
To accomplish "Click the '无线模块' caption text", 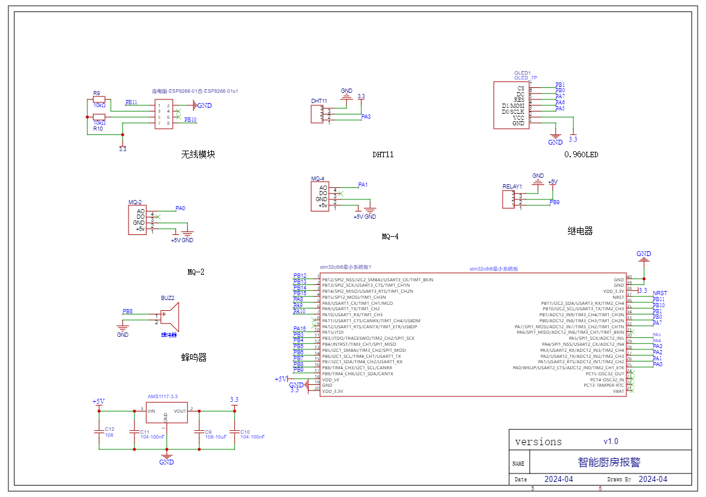I will (x=198, y=155).
